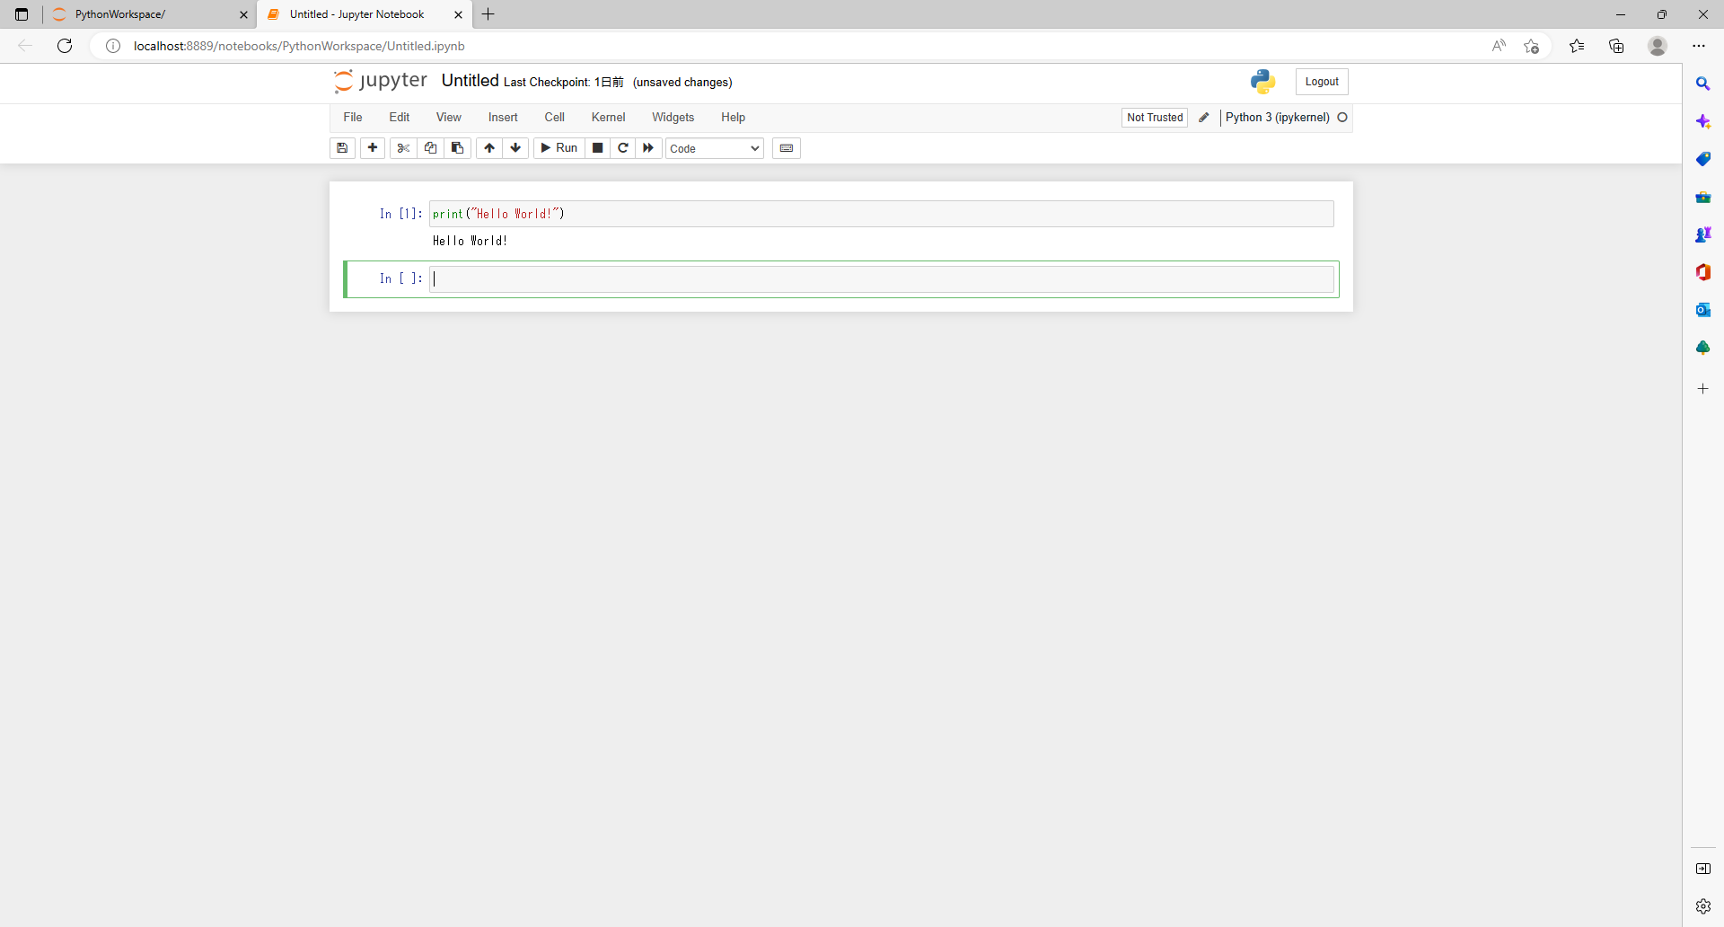Open sidebar Search icon
1724x927 pixels.
click(1703, 84)
